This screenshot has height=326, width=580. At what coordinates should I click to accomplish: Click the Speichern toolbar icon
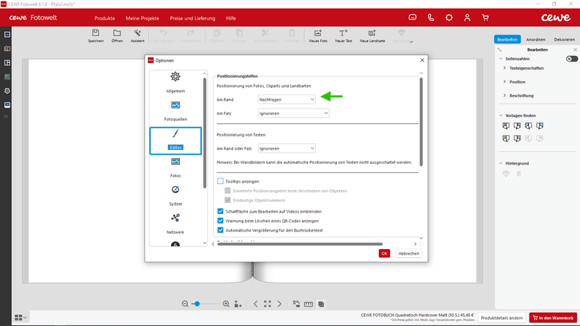pos(96,34)
